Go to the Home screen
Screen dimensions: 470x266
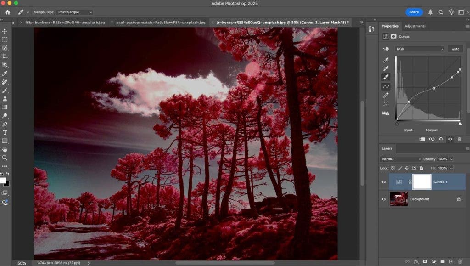pos(7,12)
